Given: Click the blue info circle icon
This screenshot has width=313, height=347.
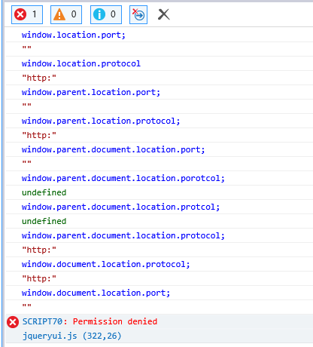Looking at the screenshot, I should tap(99, 14).
